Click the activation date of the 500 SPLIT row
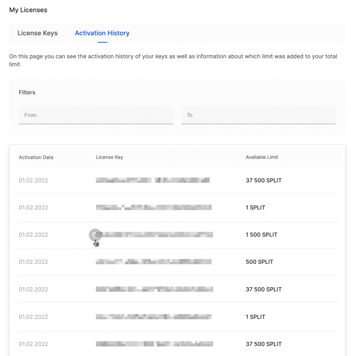 [x=33, y=262]
